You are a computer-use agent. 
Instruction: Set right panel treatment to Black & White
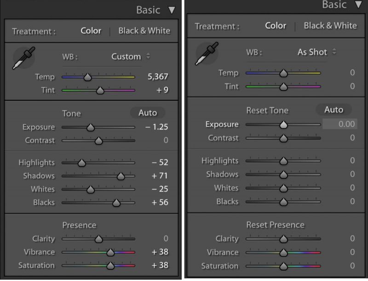(x=330, y=26)
